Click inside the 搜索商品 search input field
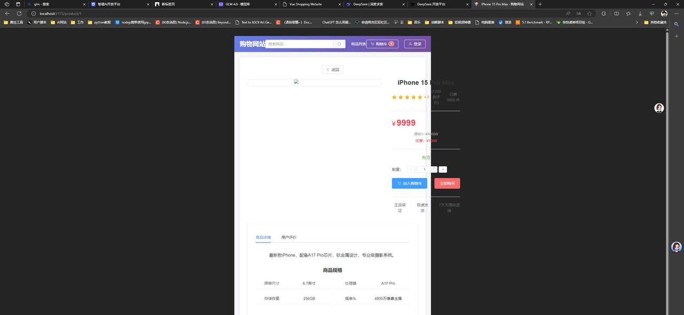The width and height of the screenshot is (684, 315). point(299,44)
